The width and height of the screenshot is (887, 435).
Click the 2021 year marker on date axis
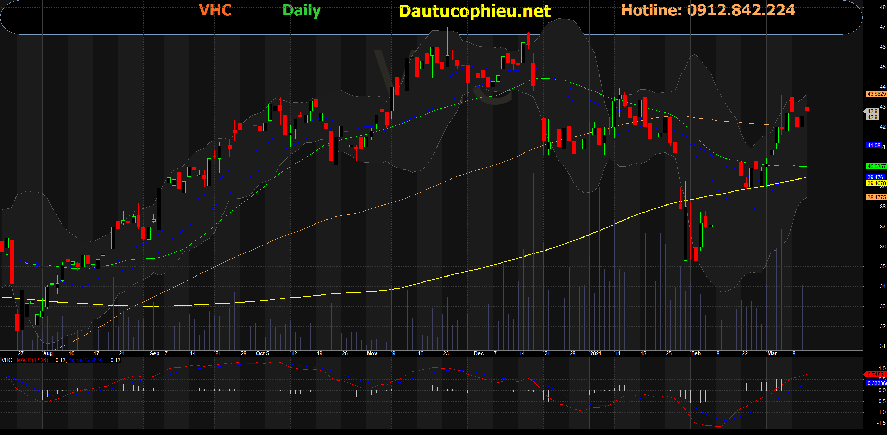coord(596,353)
